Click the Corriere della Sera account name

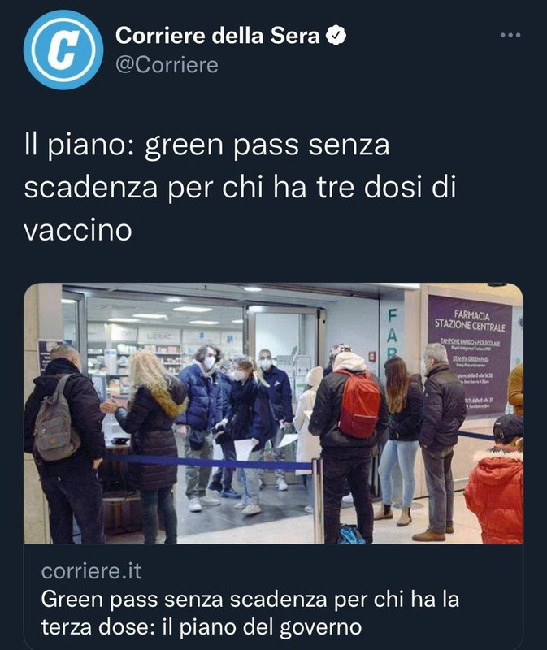[217, 35]
